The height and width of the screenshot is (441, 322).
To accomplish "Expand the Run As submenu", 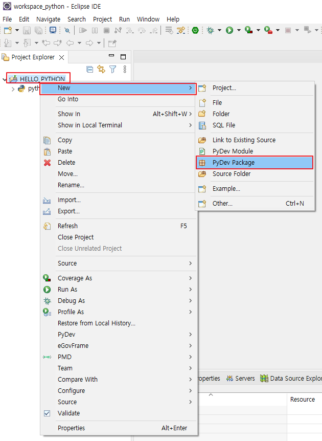I will click(x=119, y=290).
